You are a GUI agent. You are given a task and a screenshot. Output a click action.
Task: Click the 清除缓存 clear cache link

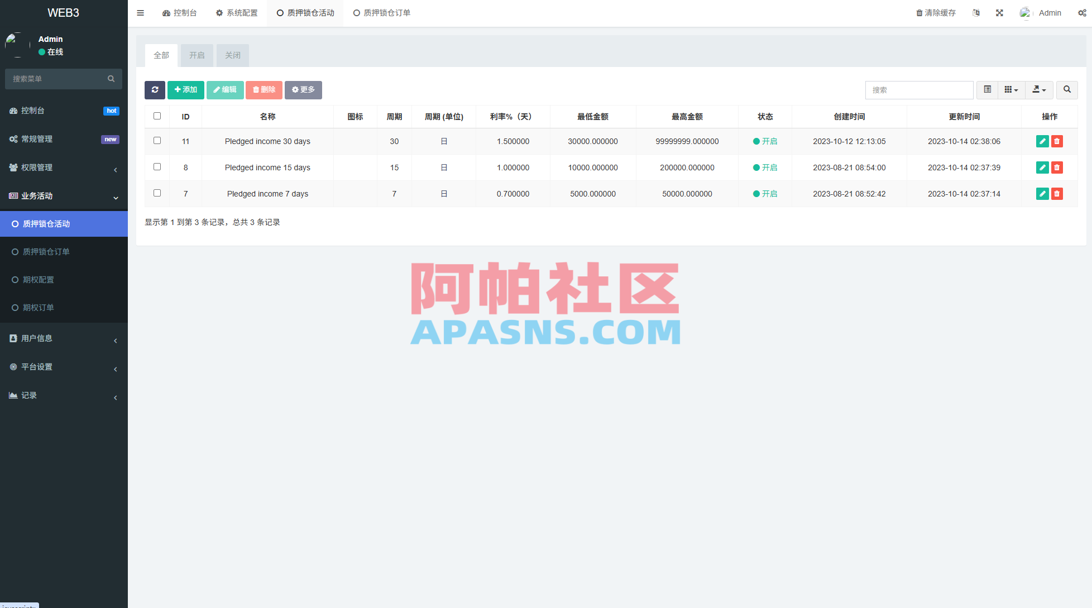(x=936, y=13)
